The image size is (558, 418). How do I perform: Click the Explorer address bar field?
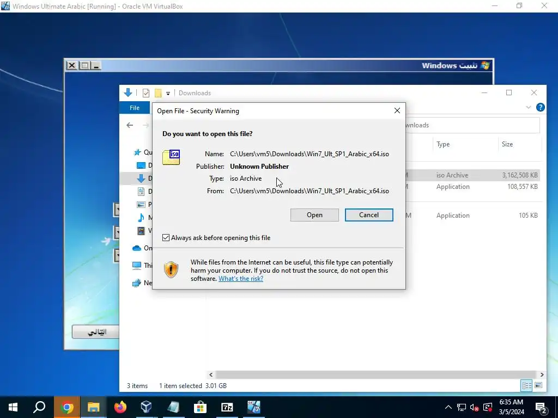472,125
